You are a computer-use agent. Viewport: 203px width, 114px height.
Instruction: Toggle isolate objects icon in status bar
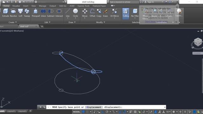(x=190, y=112)
